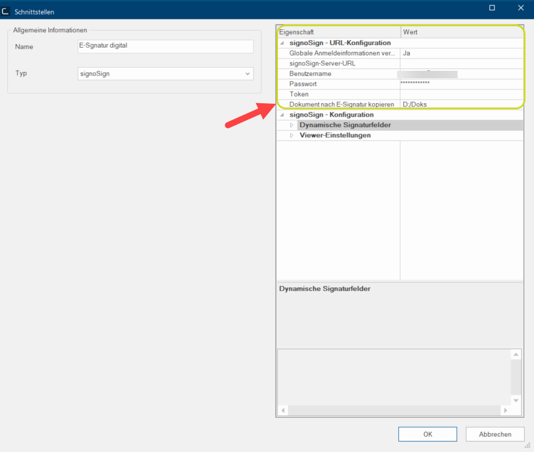
Task: Open the Typ dropdown showing signoSign
Action: 247,73
